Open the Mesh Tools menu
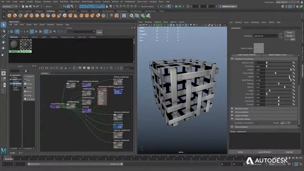The width and height of the screenshot is (304, 171). click(x=75, y=1)
